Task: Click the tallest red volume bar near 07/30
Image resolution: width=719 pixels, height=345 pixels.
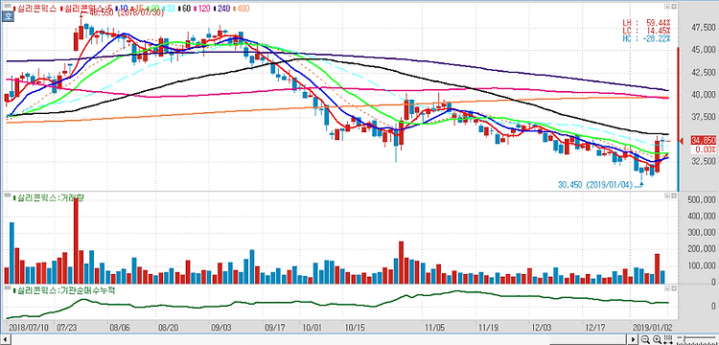Action: point(76,241)
